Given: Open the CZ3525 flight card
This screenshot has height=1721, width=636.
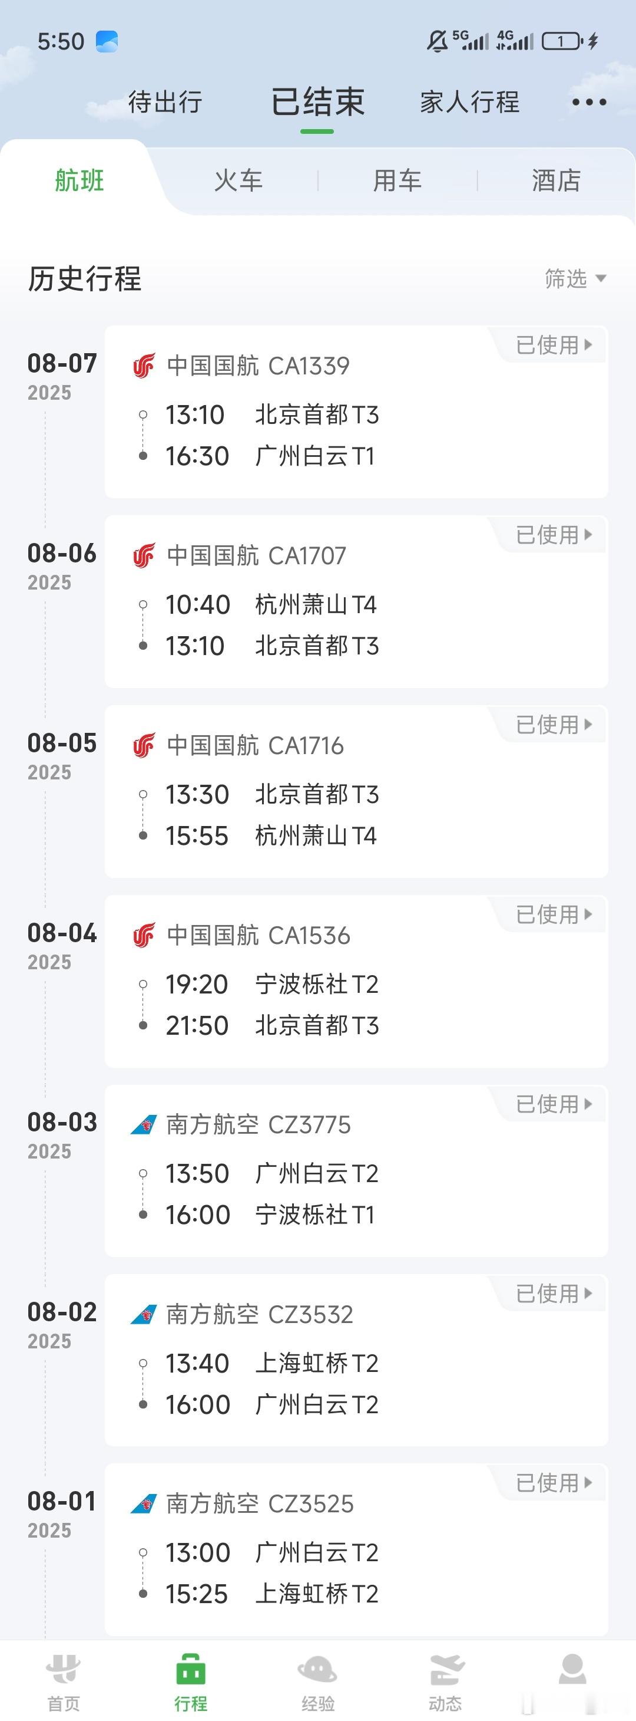Looking at the screenshot, I should [356, 1549].
